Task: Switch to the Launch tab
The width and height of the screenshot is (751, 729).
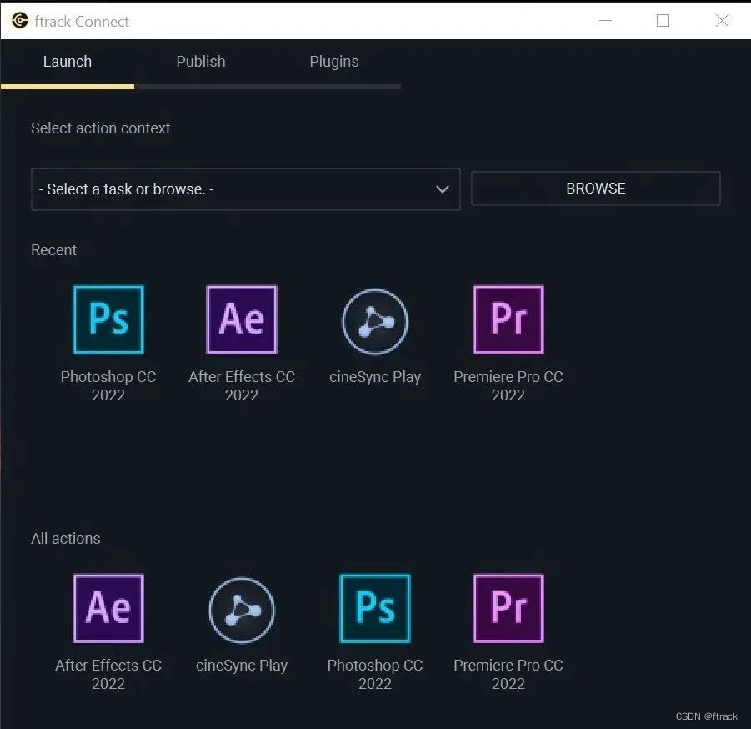Action: (x=68, y=62)
